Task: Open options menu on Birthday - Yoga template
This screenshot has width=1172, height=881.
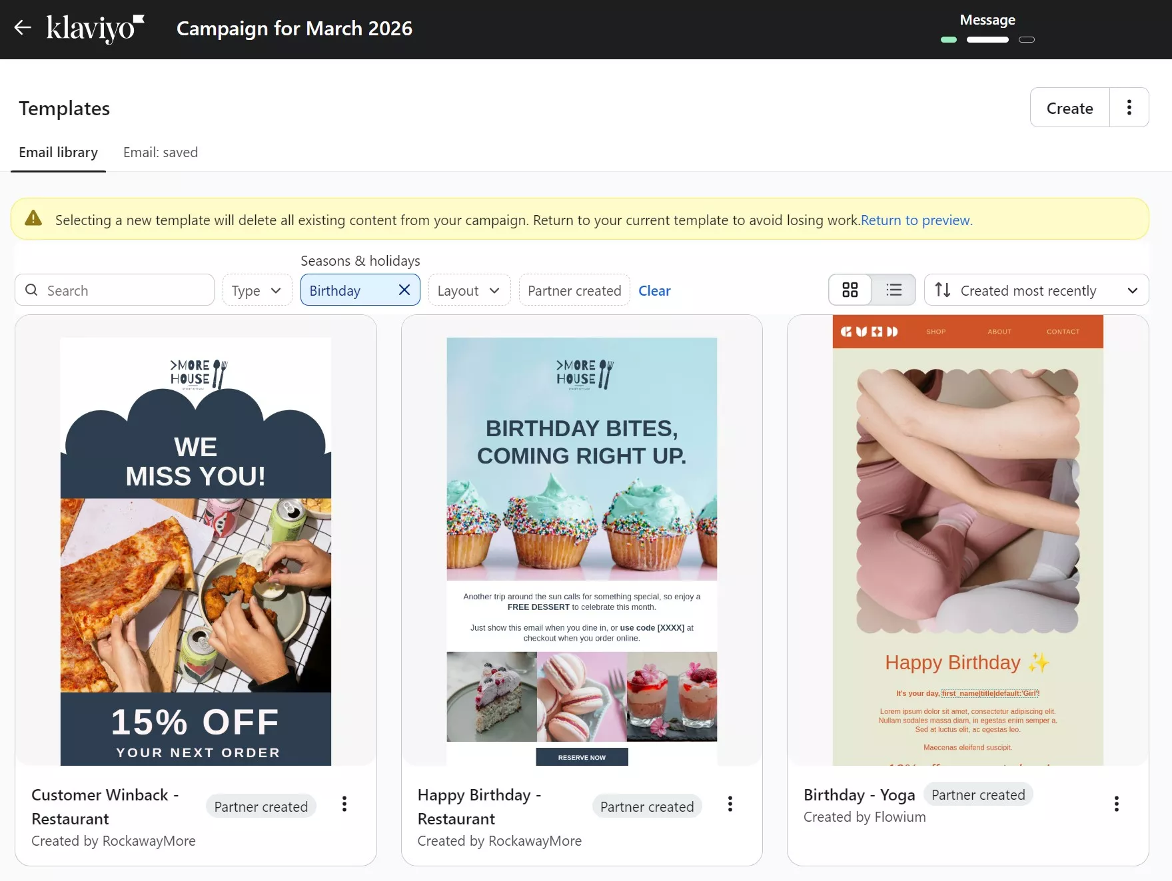Action: pyautogui.click(x=1116, y=804)
